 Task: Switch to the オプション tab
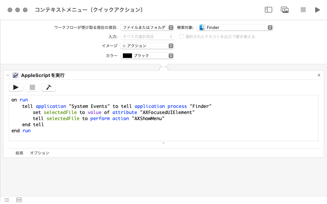coord(40,153)
